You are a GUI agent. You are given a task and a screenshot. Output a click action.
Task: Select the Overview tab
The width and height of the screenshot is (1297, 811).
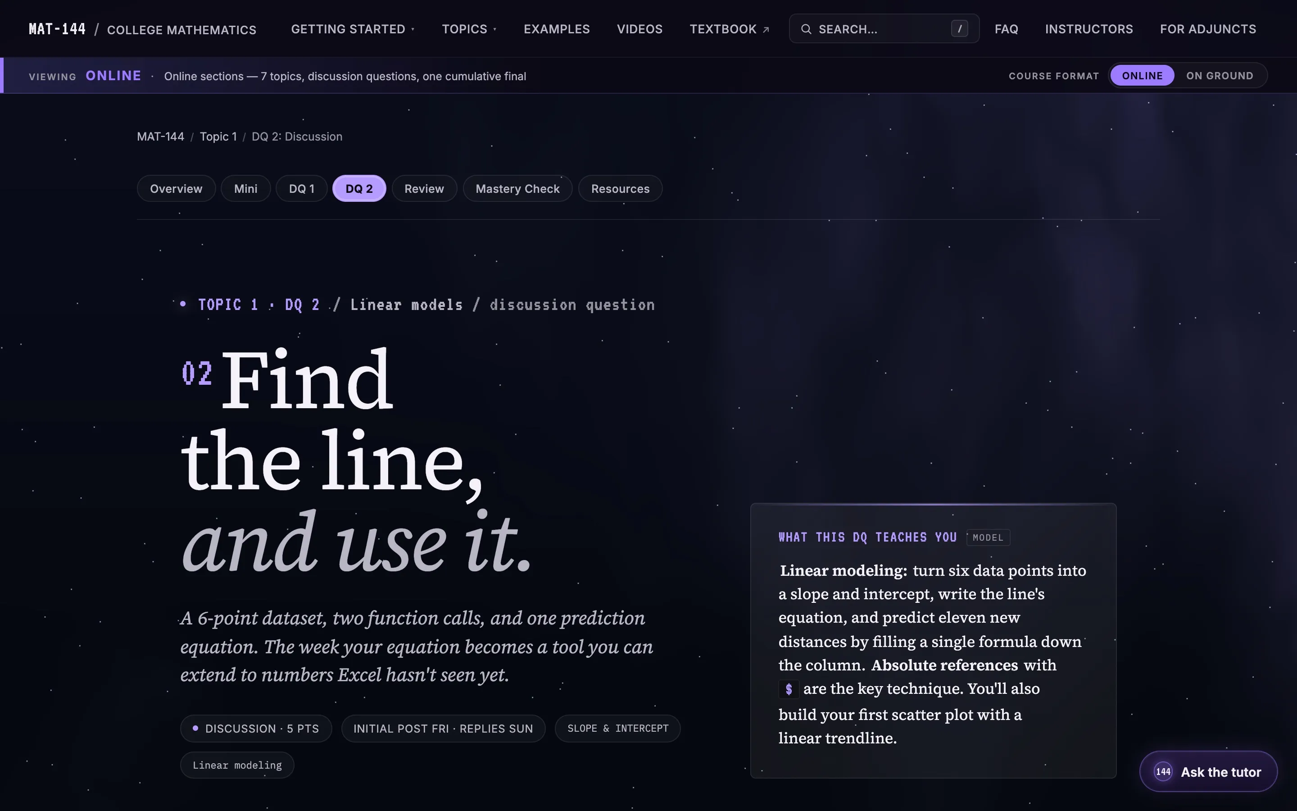[x=177, y=189]
